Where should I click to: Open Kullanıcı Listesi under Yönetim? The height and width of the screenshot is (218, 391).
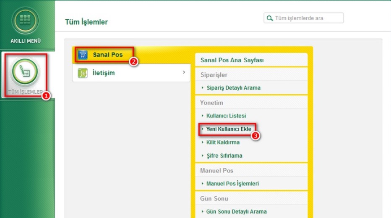[226, 115]
